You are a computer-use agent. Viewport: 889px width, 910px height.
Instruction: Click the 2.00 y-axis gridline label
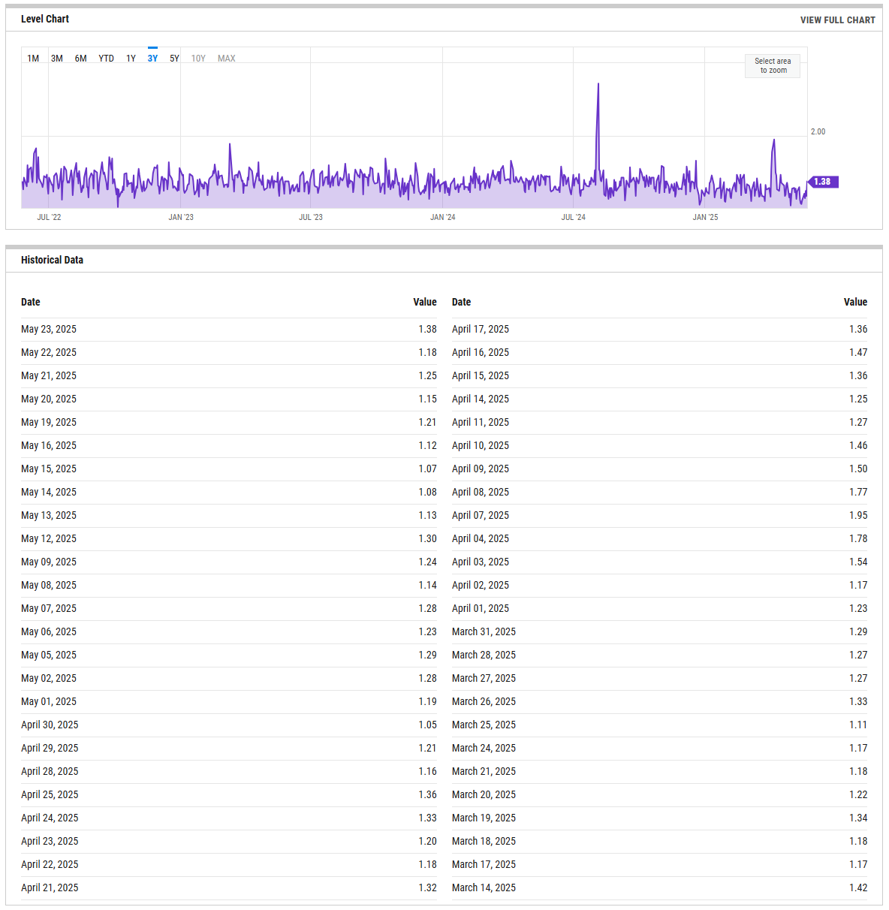pos(818,131)
